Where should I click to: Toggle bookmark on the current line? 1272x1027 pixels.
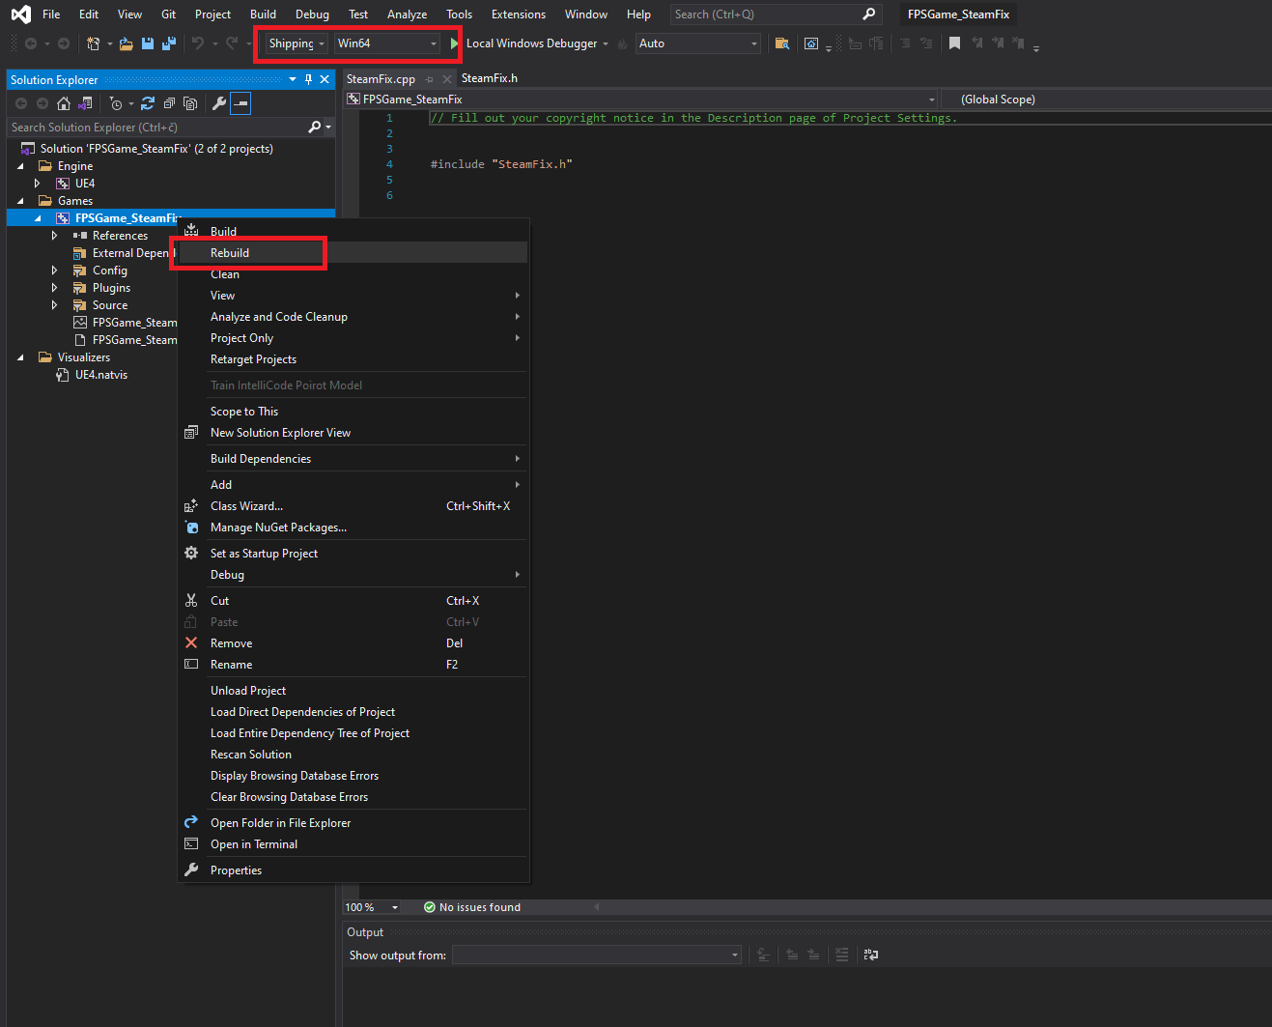click(954, 43)
